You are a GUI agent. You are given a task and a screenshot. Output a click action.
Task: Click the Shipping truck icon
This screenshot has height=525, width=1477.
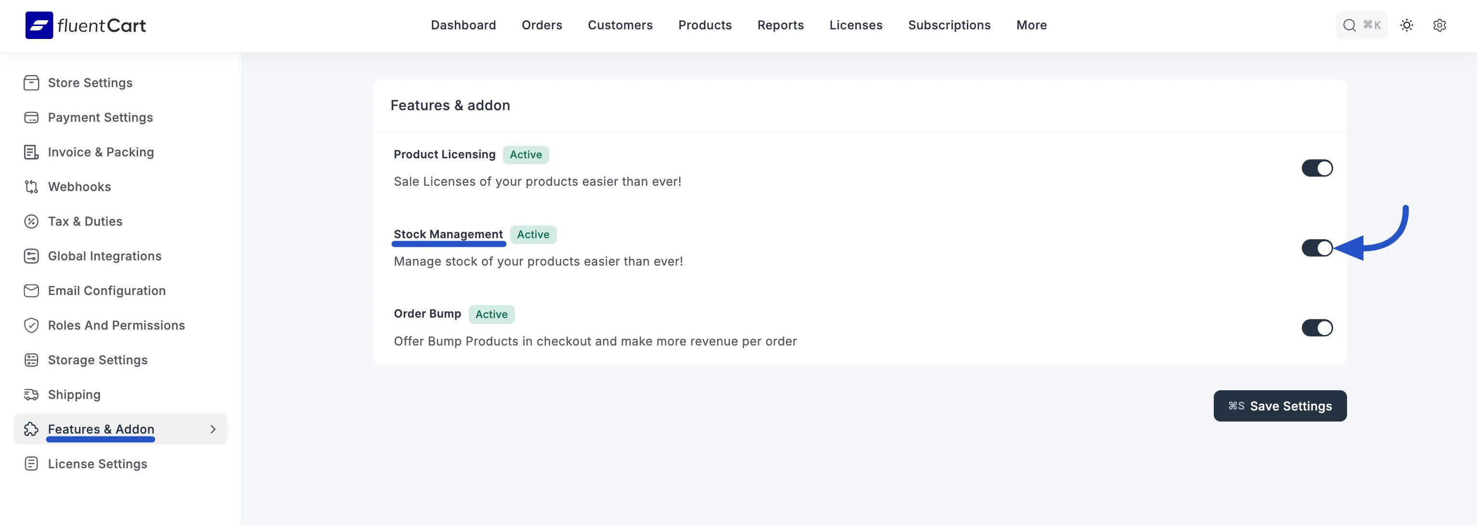(x=32, y=395)
